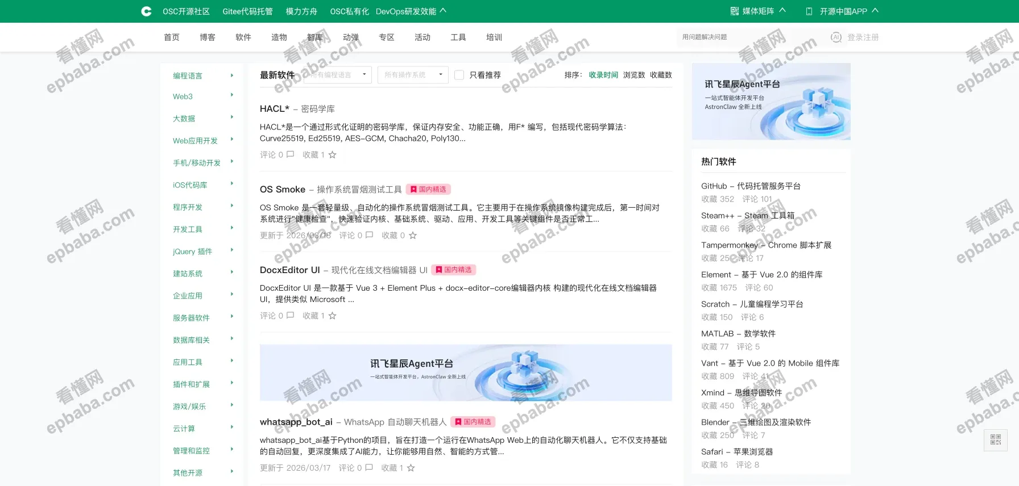Expand the 开源中国APP arrow
The image size is (1019, 486).
[x=875, y=10]
